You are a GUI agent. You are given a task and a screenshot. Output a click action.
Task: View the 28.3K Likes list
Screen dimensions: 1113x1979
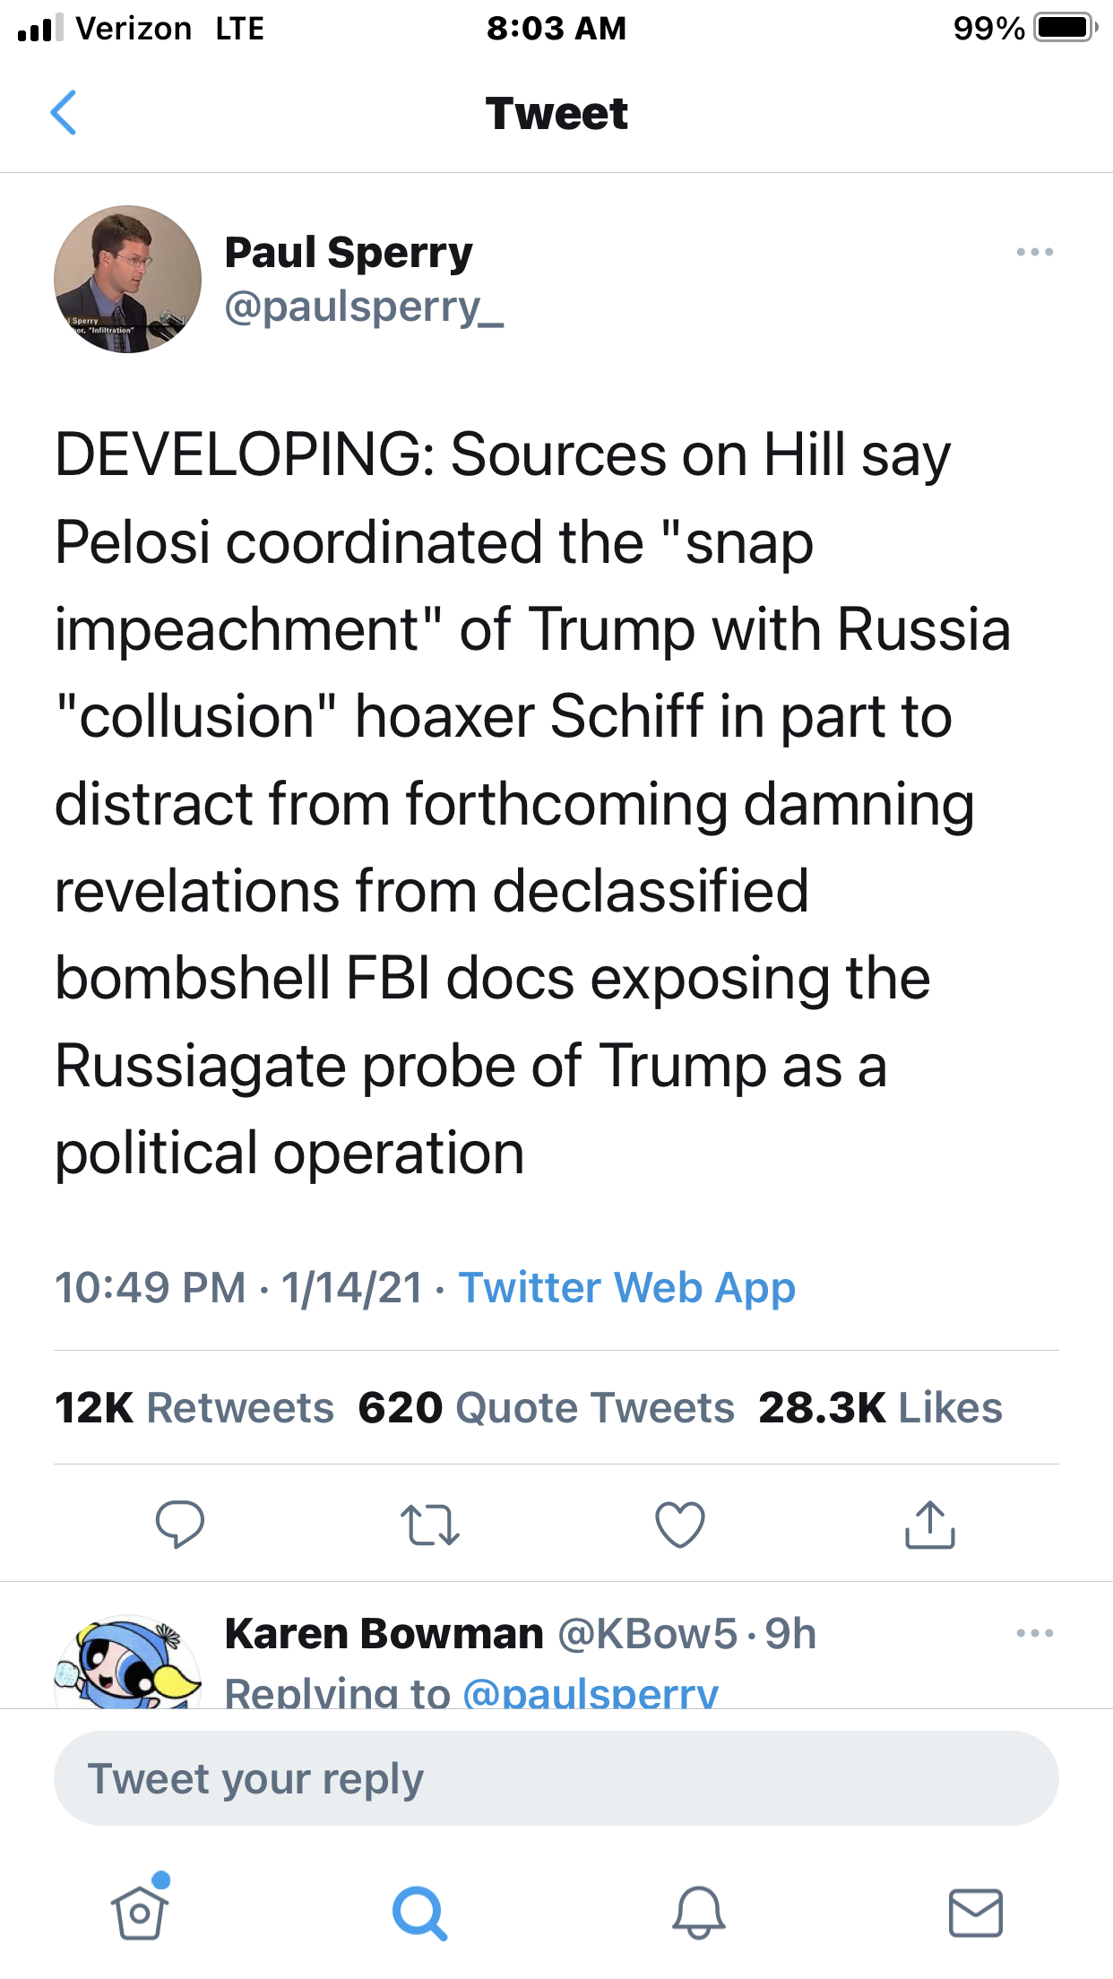880,1407
